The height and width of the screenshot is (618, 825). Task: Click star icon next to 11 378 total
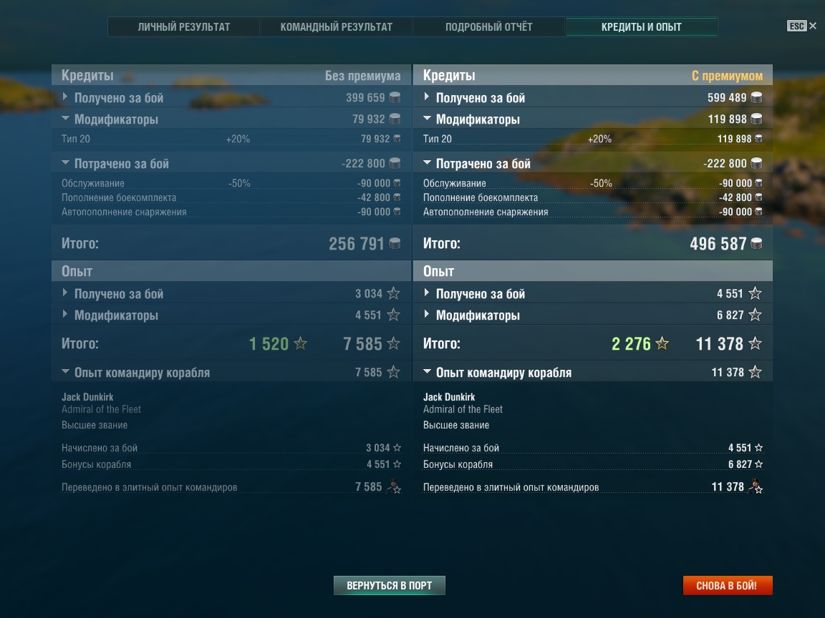[755, 343]
